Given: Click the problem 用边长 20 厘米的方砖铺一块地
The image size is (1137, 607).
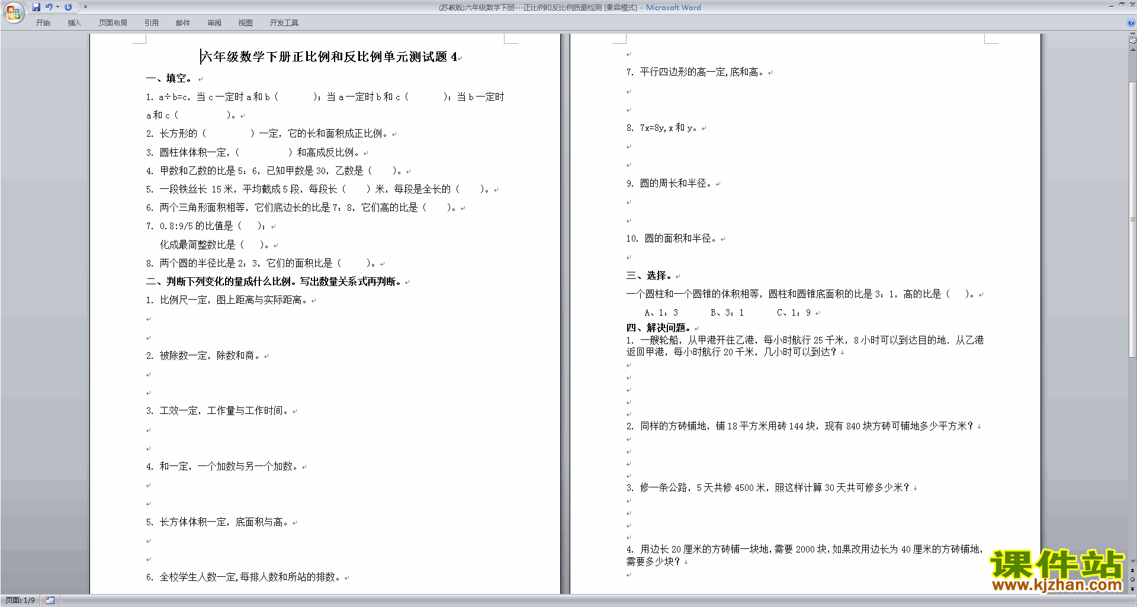Looking at the screenshot, I should tap(805, 555).
